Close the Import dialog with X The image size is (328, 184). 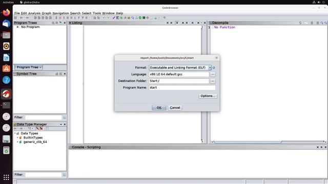pos(216,58)
